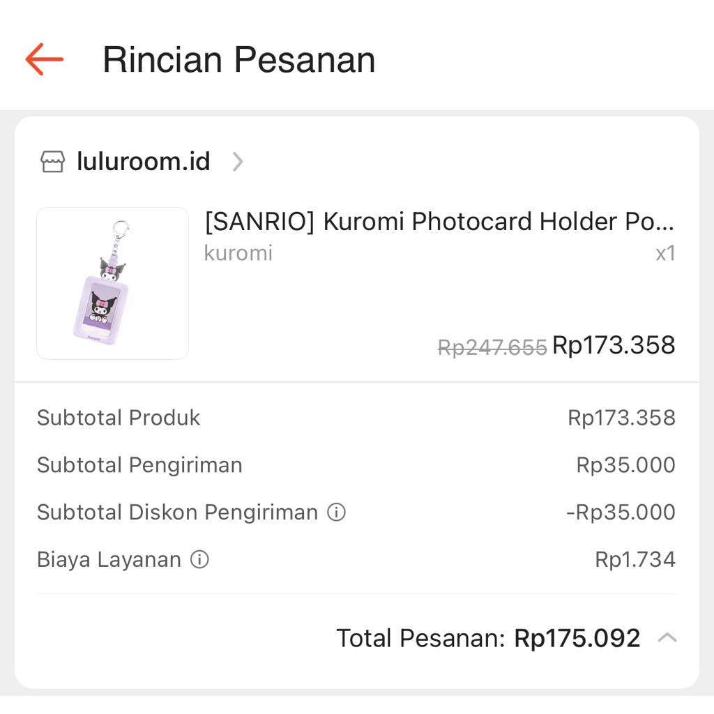
Task: Click the shipping discount amount -Rp35.000
Action: (621, 512)
